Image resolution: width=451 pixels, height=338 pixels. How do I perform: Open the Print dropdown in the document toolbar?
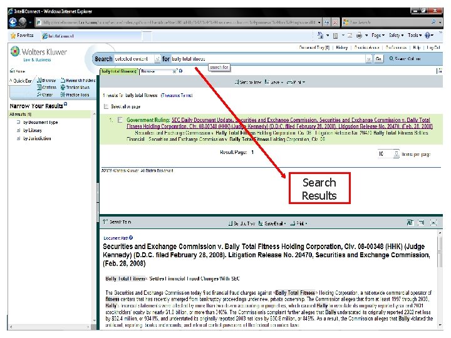tap(299, 223)
